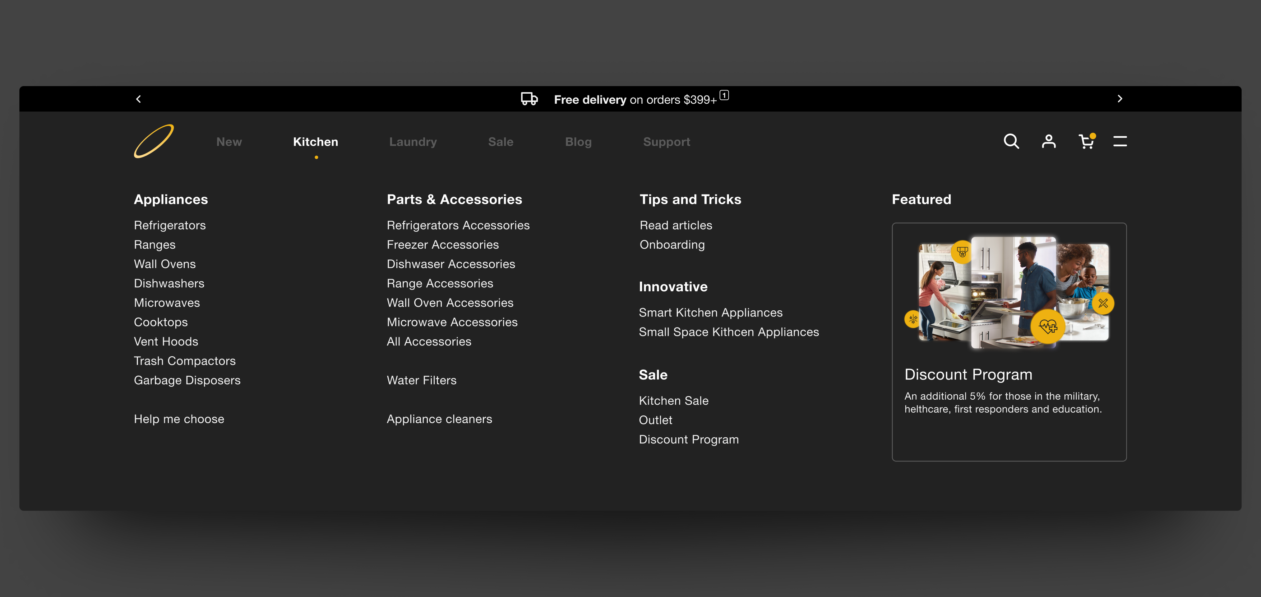Click Read articles under Tips and Tricks

[676, 225]
